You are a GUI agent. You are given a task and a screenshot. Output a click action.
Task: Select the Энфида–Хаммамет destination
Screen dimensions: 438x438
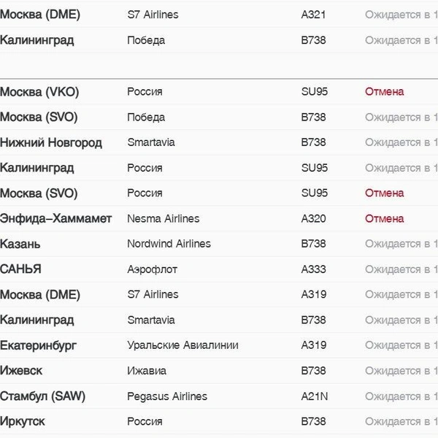56,218
